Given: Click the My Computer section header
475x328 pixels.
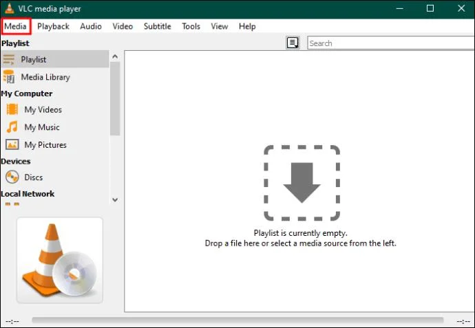Looking at the screenshot, I should point(27,94).
